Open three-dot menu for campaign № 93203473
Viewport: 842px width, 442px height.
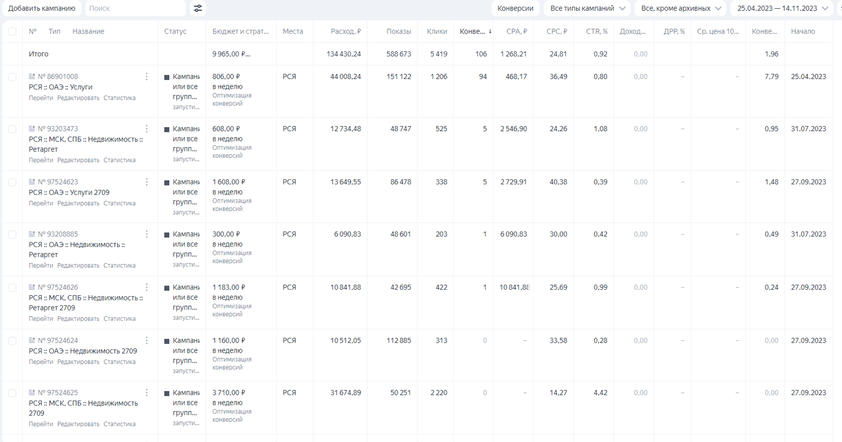coord(147,129)
